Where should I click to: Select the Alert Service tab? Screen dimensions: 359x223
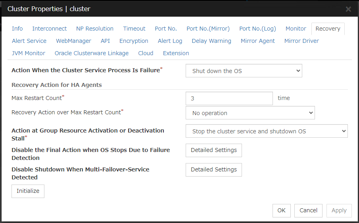(x=29, y=41)
